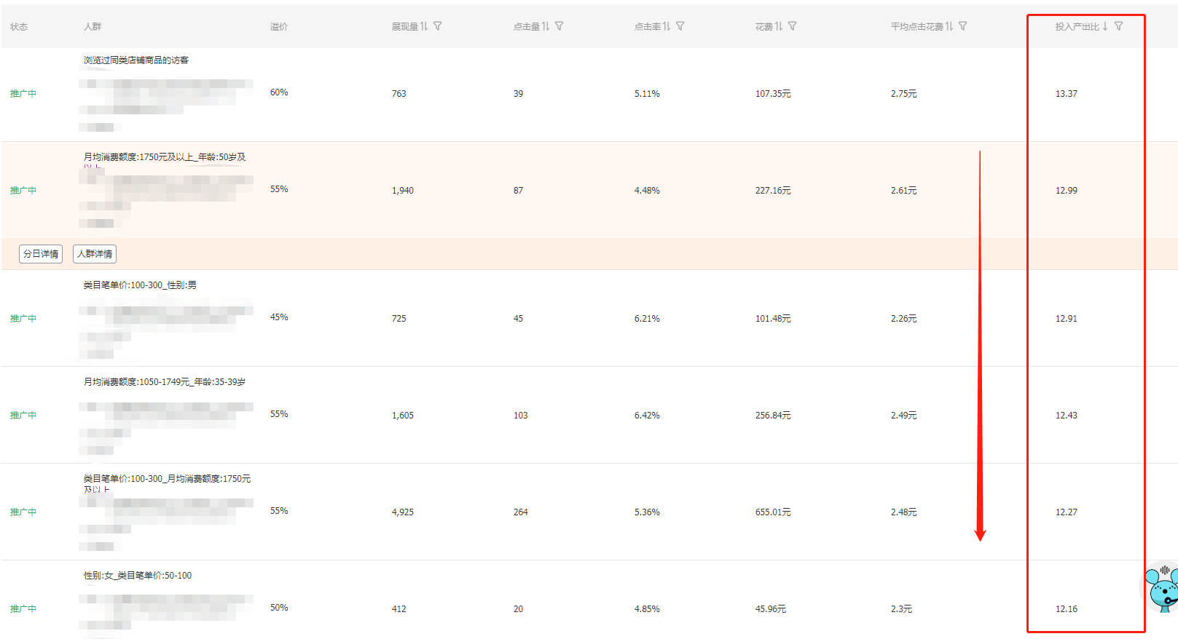
Task: Click the sort icon next to 展现量
Action: point(424,26)
